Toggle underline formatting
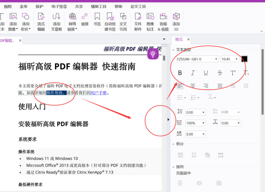This screenshot has width=265, height=192. (206, 73)
